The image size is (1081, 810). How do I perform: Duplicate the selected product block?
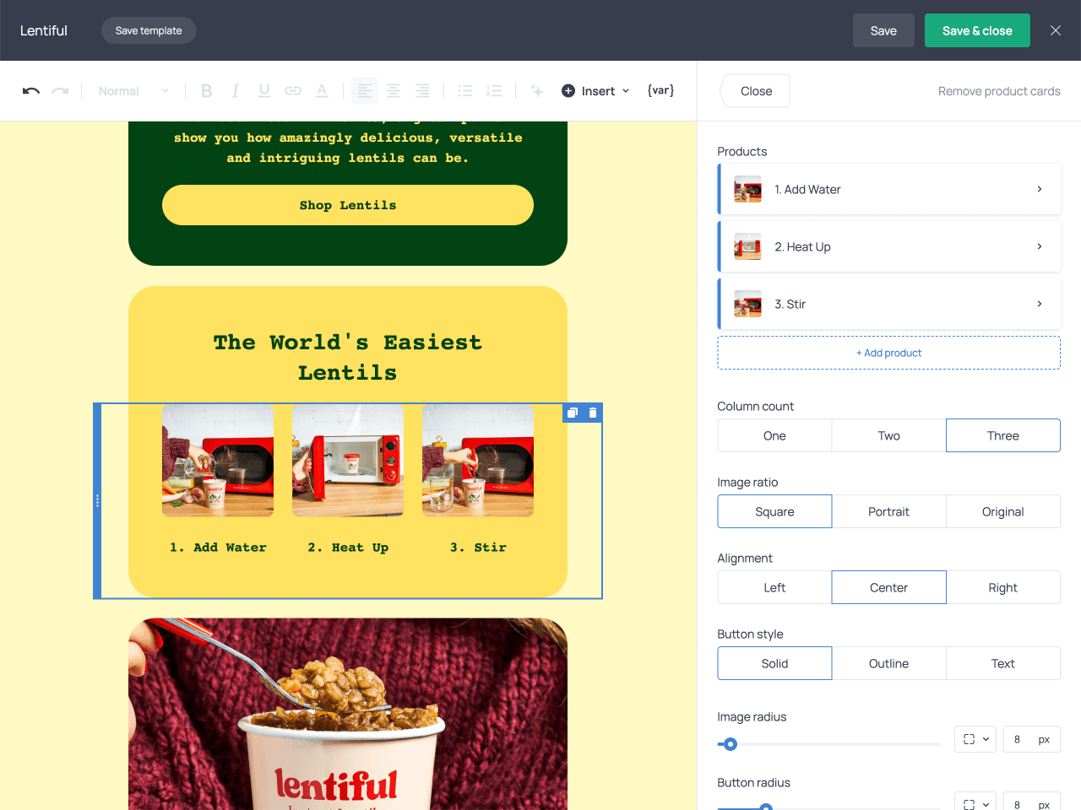[573, 413]
